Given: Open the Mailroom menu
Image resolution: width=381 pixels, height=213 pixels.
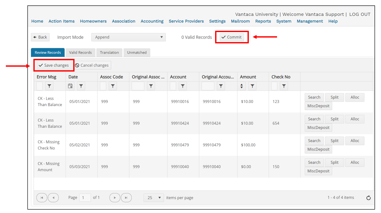Looking at the screenshot, I should coord(240,21).
